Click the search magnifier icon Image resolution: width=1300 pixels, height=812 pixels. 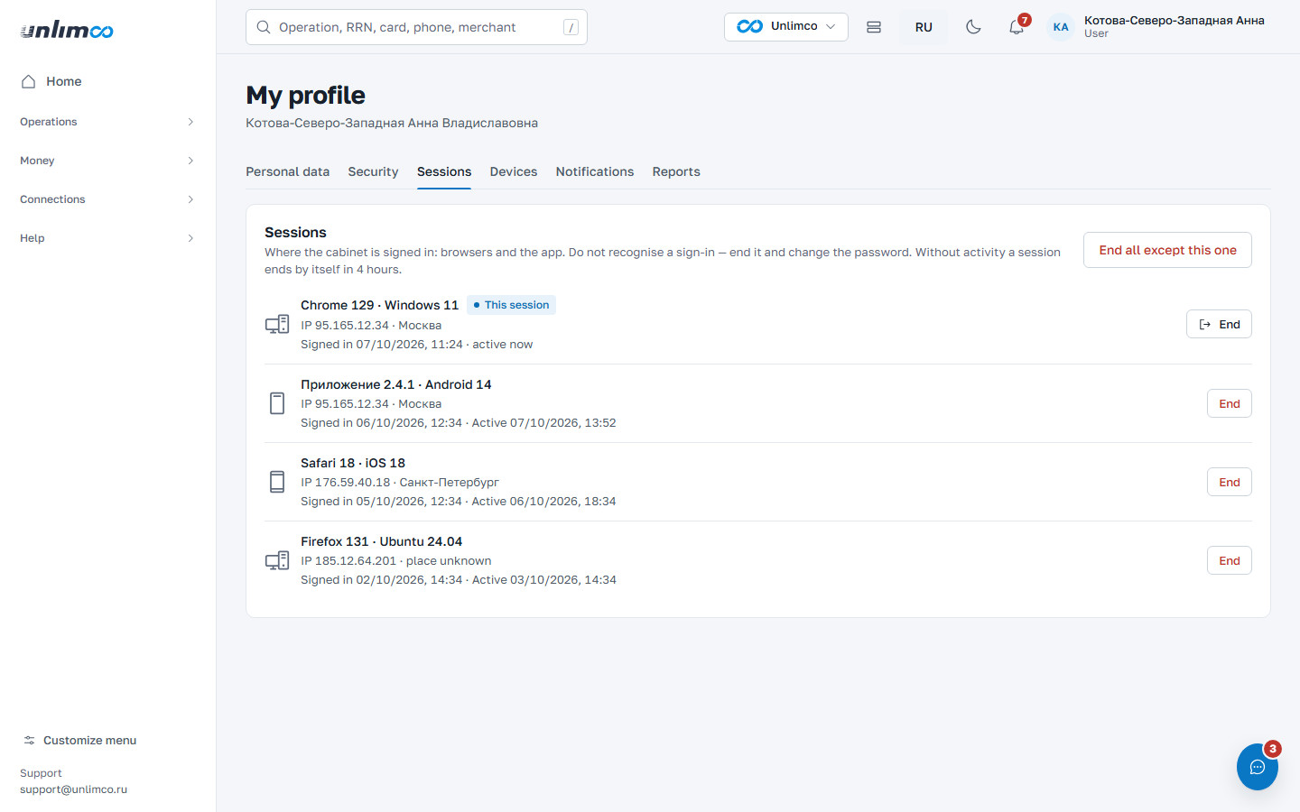click(x=264, y=27)
